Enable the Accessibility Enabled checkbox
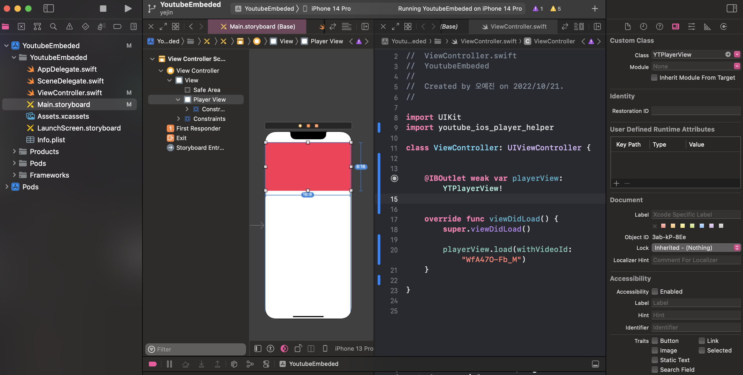Screen dimensions: 743x375 (655, 292)
